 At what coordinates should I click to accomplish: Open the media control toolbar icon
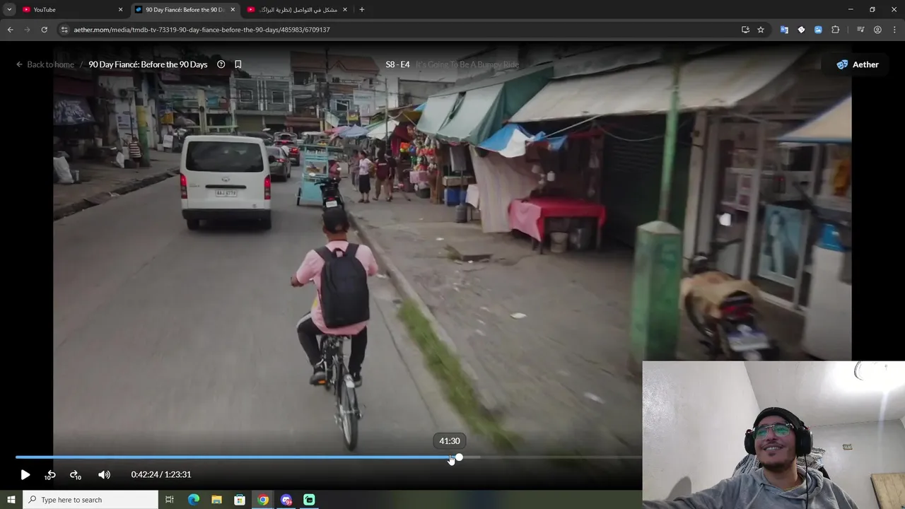click(860, 30)
